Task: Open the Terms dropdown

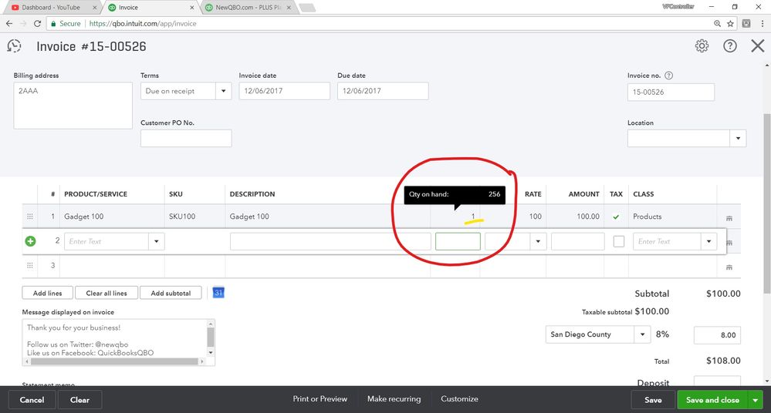Action: point(223,91)
